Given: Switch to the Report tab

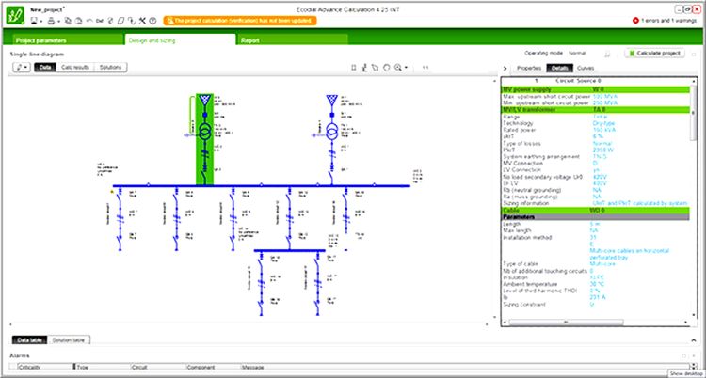Looking at the screenshot, I should pyautogui.click(x=292, y=39).
